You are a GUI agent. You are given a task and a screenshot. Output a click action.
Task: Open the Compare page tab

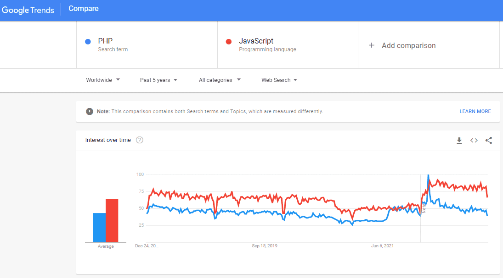click(x=83, y=9)
